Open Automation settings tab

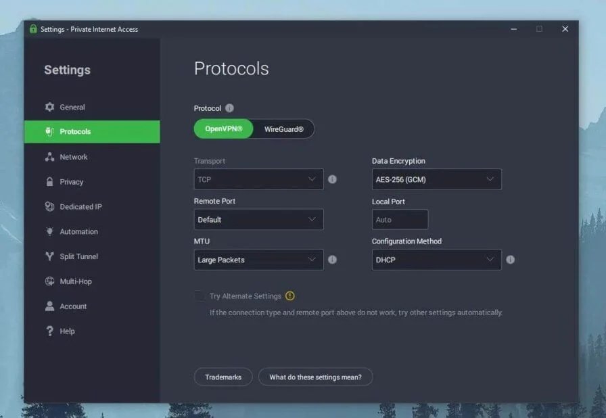(x=92, y=231)
